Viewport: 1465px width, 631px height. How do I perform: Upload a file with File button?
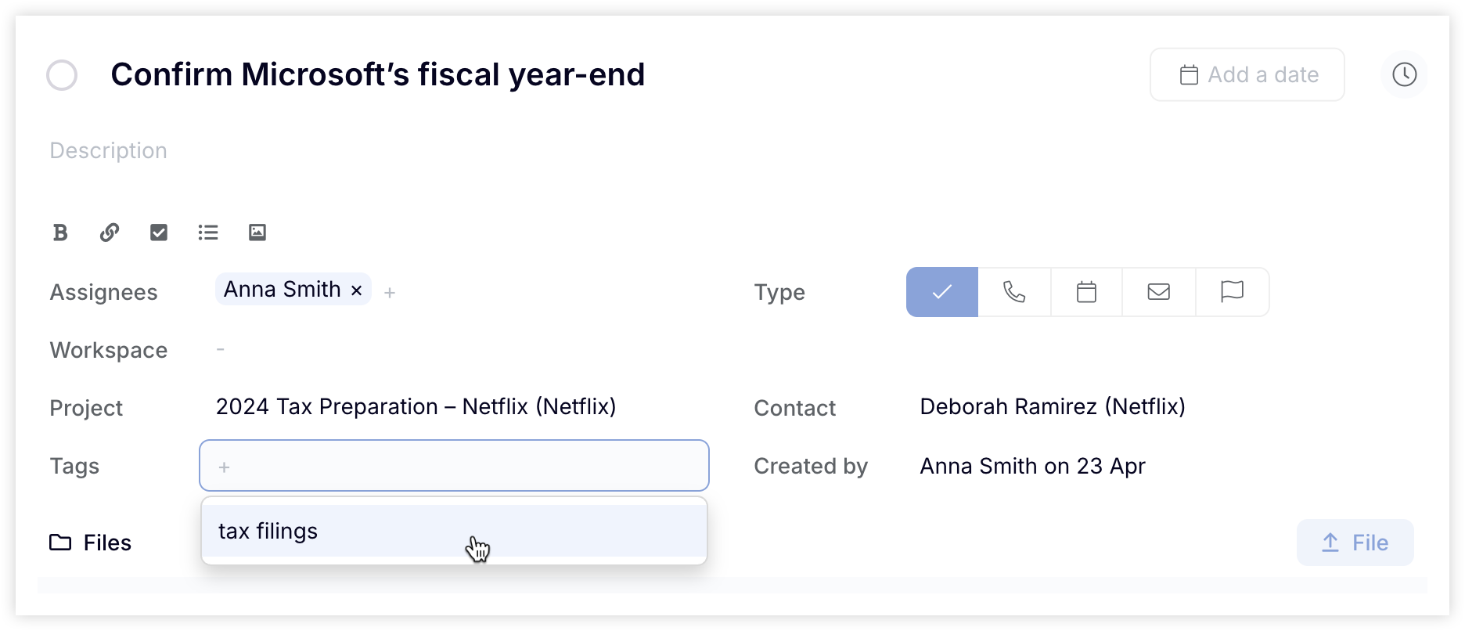tap(1355, 543)
